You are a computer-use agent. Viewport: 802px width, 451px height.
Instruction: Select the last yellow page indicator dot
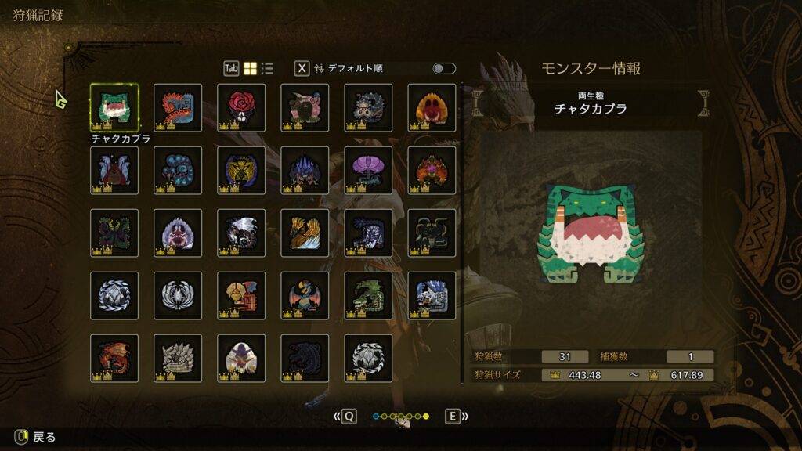[426, 417]
